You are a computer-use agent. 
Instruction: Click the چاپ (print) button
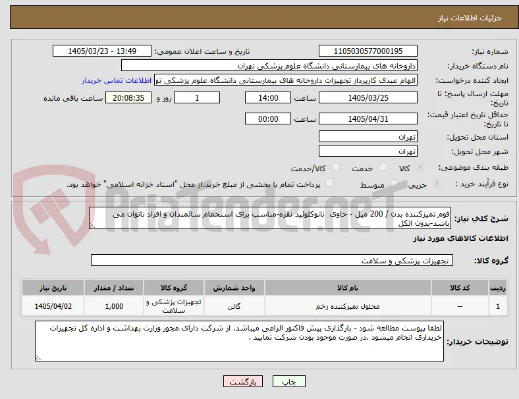288,381
